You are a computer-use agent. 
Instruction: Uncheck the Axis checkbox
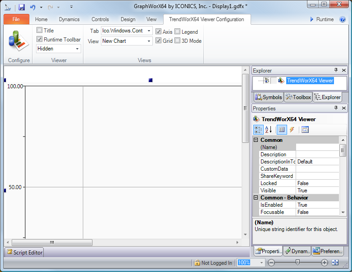click(159, 32)
